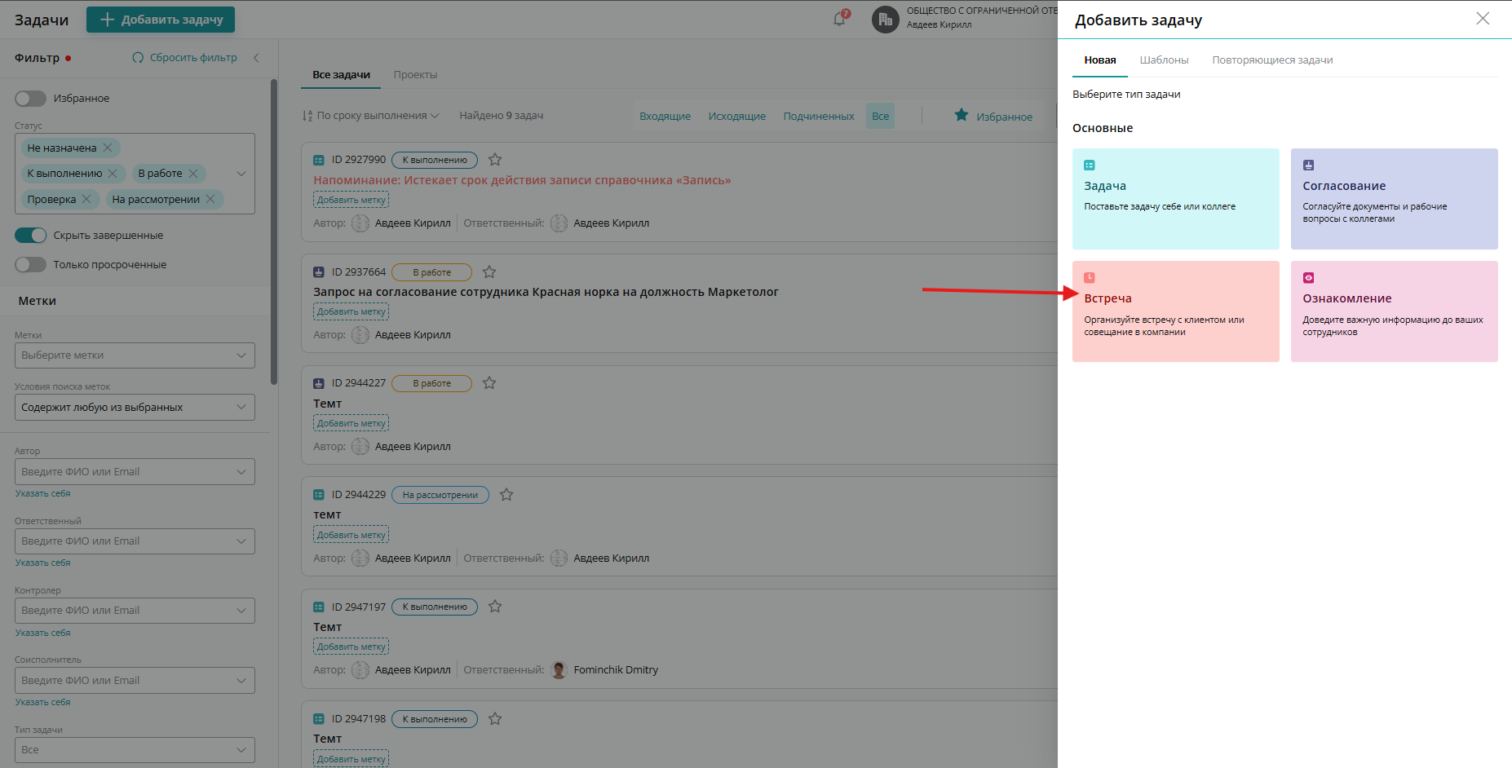Click the filter sidebar scrollbar

coord(274,232)
